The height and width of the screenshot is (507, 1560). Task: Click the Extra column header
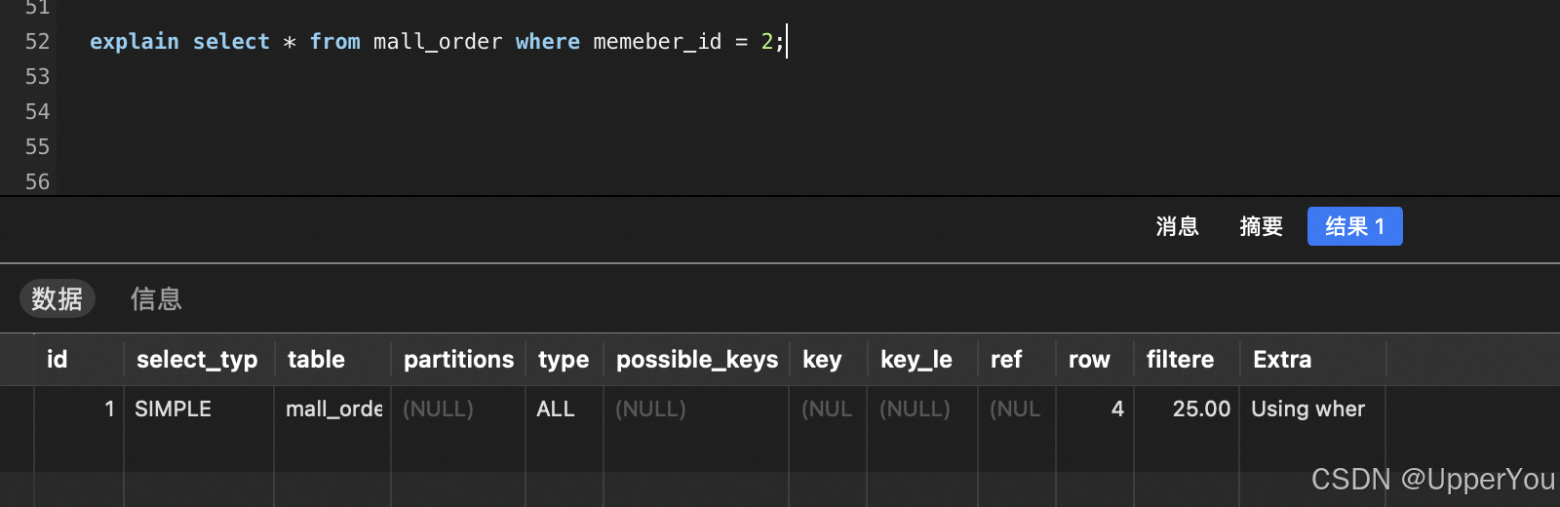coord(1312,360)
